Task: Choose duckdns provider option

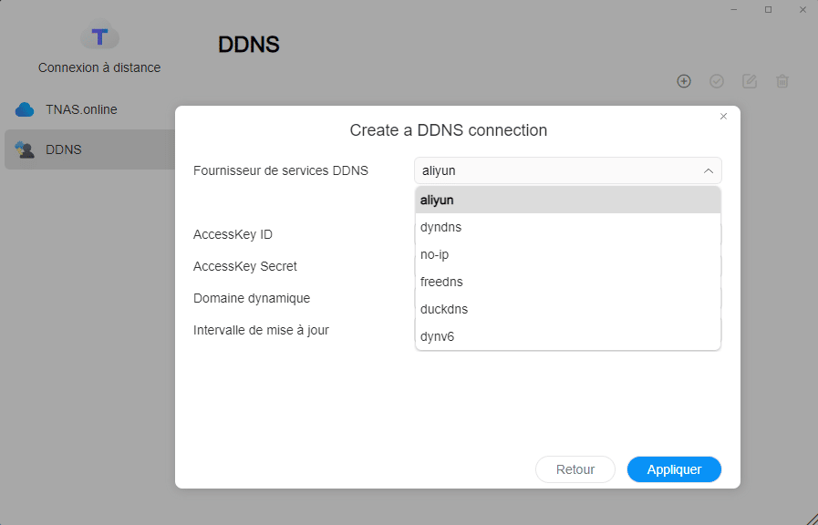Action: point(567,309)
